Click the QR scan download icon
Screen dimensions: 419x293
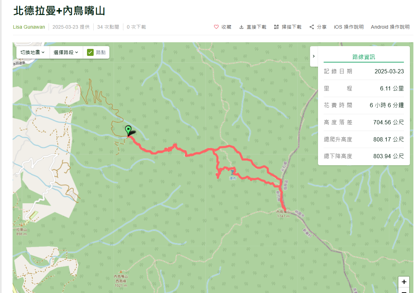tap(276, 27)
